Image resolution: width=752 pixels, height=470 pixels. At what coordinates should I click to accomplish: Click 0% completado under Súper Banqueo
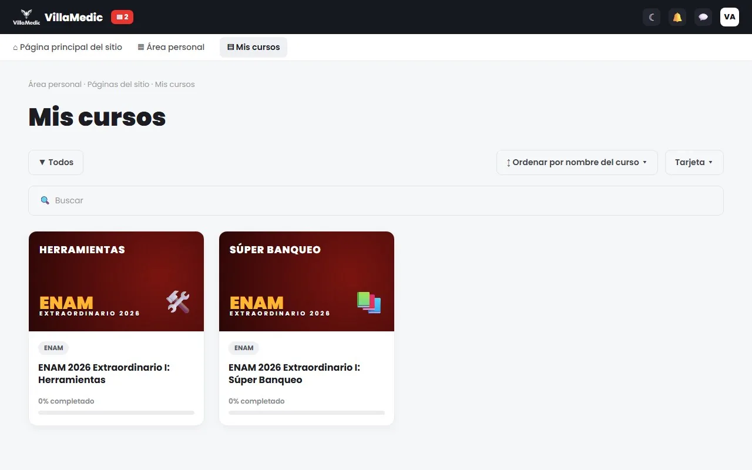tap(257, 401)
